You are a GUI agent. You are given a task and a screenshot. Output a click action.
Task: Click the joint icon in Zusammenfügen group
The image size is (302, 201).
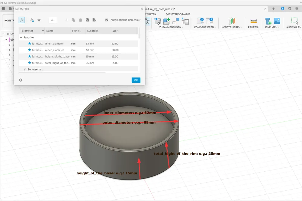tap(176, 21)
